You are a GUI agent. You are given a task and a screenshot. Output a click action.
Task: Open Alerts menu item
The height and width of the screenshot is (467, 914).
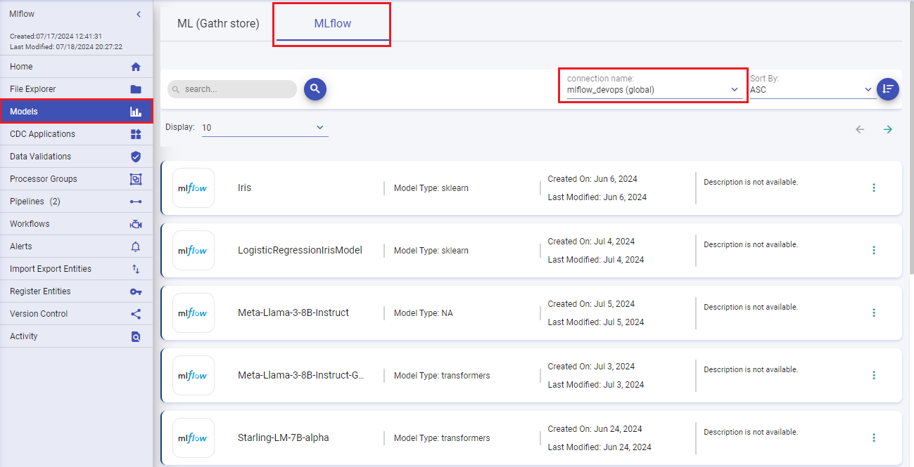[76, 246]
